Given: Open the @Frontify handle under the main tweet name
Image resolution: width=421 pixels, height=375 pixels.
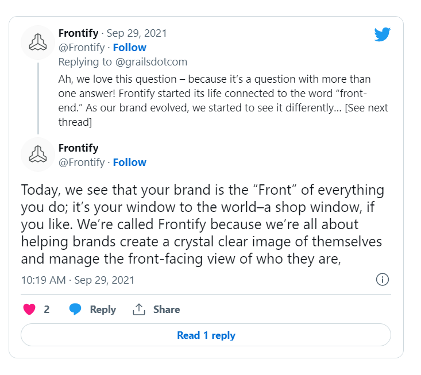Looking at the screenshot, I should 82,163.
